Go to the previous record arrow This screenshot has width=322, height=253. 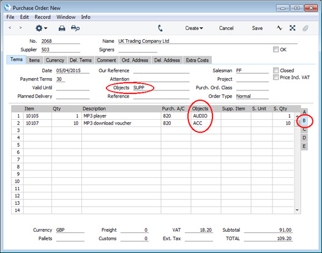click(x=10, y=28)
